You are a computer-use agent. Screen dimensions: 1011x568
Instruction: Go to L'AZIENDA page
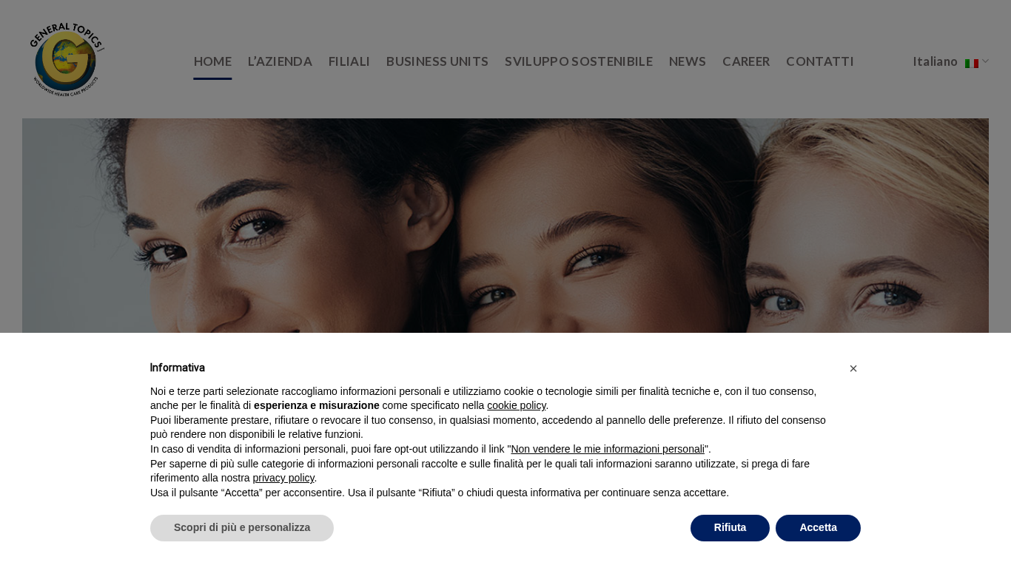280,61
